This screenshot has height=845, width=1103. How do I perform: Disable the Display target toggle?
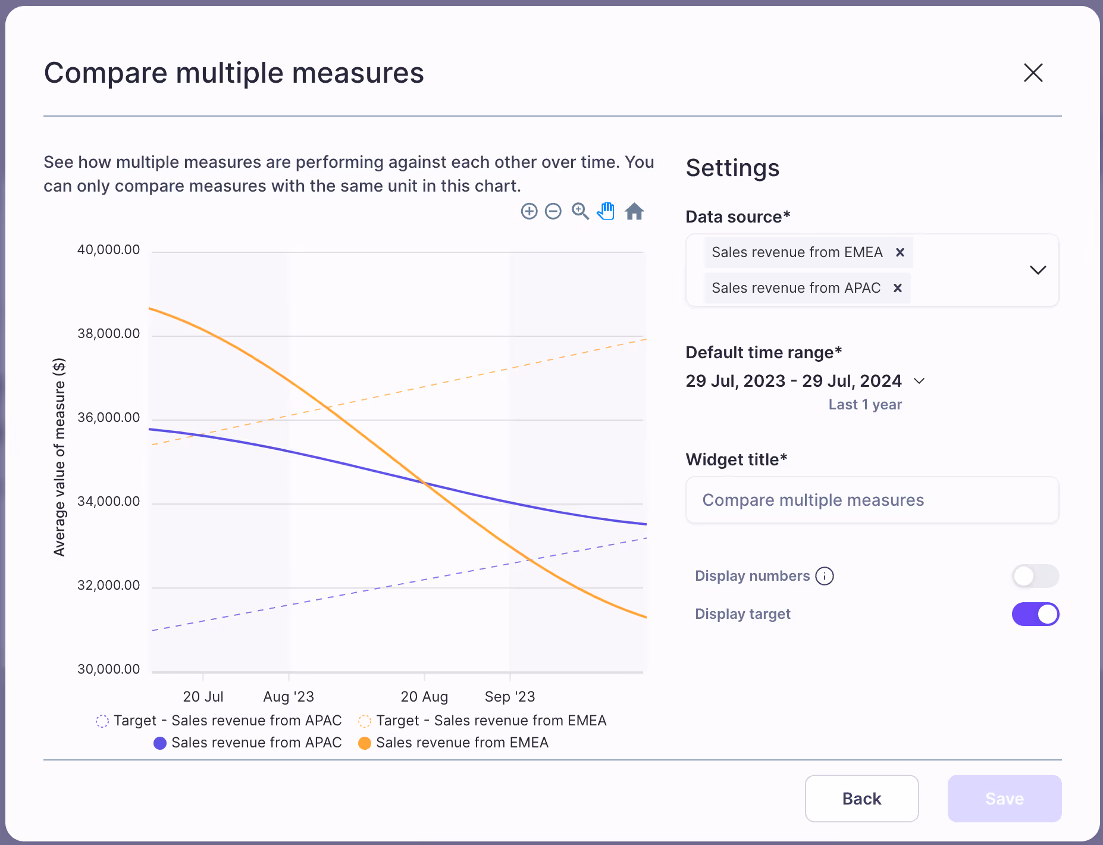1035,614
